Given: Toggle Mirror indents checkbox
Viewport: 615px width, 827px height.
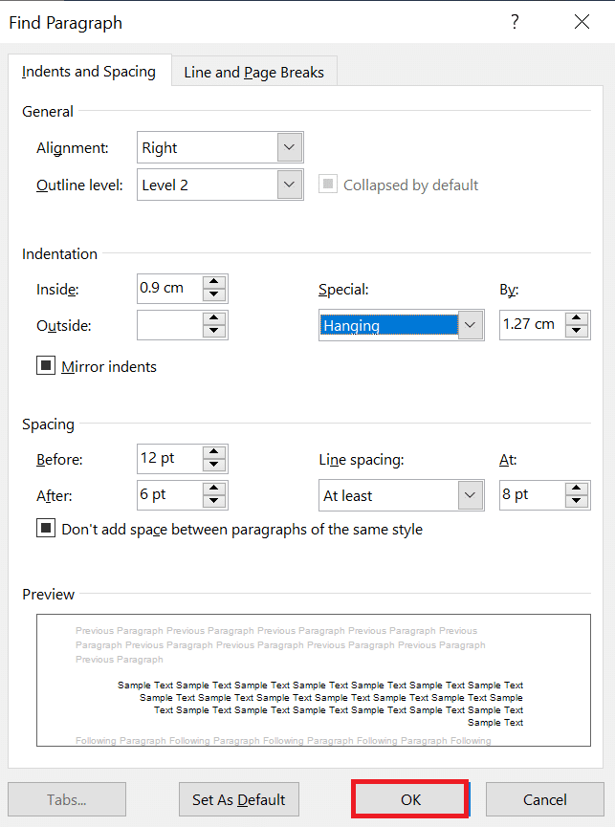Looking at the screenshot, I should point(46,365).
